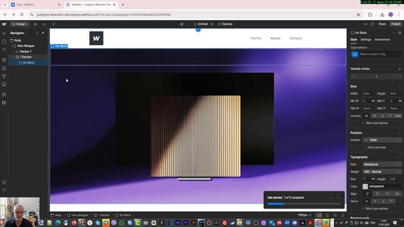Image resolution: width=404 pixels, height=227 pixels.
Task: Click the typography Color transparent swatch
Action: click(365, 187)
